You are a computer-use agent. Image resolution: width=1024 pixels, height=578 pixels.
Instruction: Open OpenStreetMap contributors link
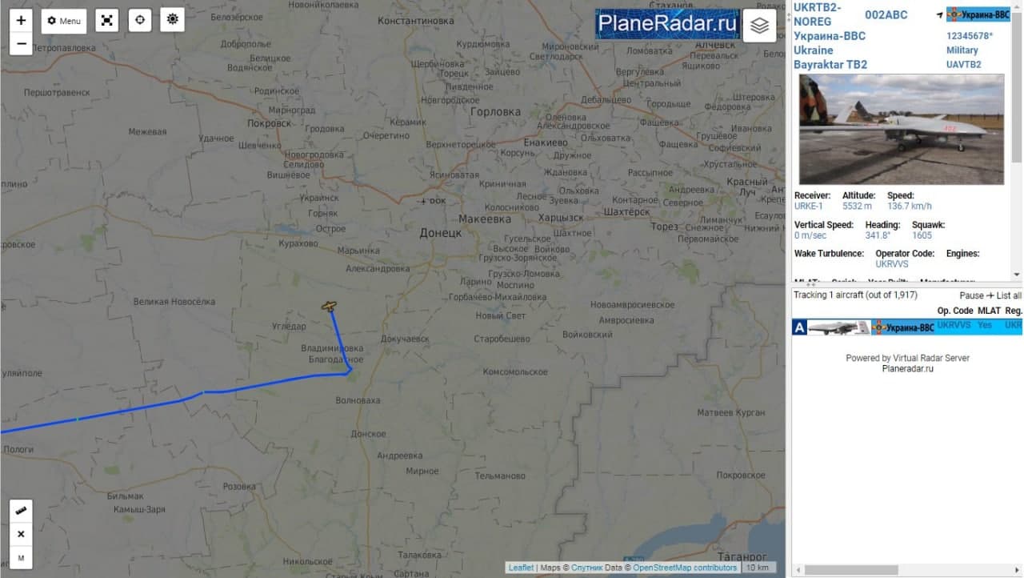[x=685, y=568]
